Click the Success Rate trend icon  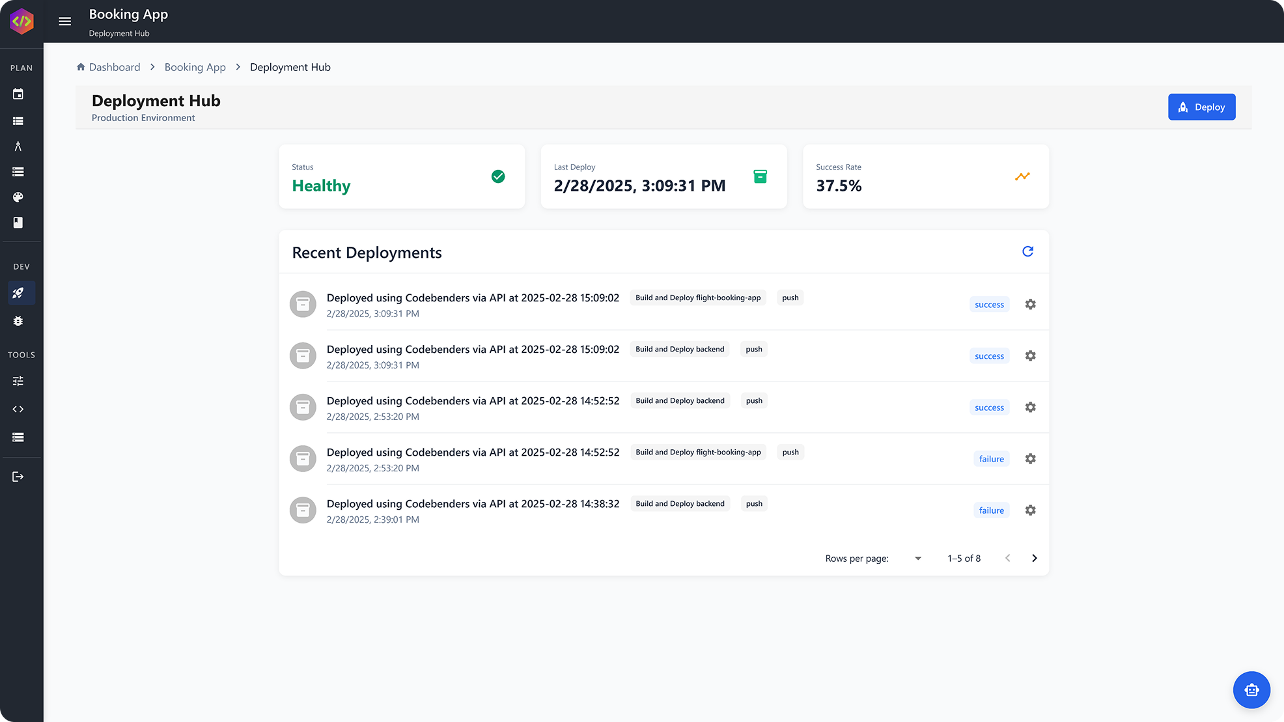click(1022, 176)
